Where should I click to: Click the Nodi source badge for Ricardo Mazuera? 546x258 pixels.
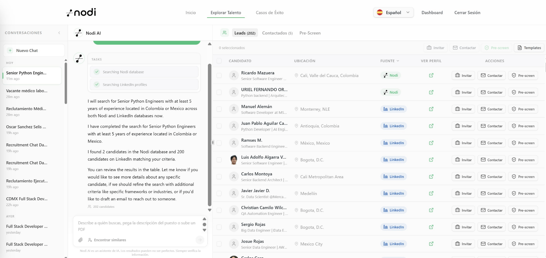coord(390,75)
